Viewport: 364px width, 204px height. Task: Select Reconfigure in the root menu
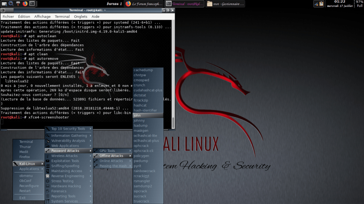click(x=28, y=186)
